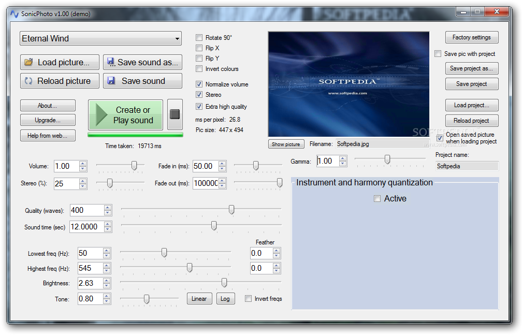This screenshot has width=523, height=335.
Task: Click the floppy disk icon on Save sound as
Action: pyautogui.click(x=111, y=62)
